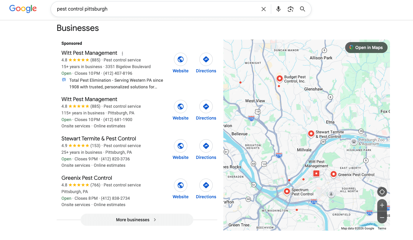Click Directions label for Stewart Termite & Pest Control
Image resolution: width=413 pixels, height=240 pixels.
click(x=206, y=157)
